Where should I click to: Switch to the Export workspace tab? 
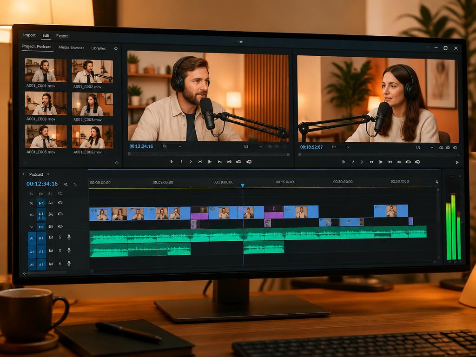pos(62,36)
